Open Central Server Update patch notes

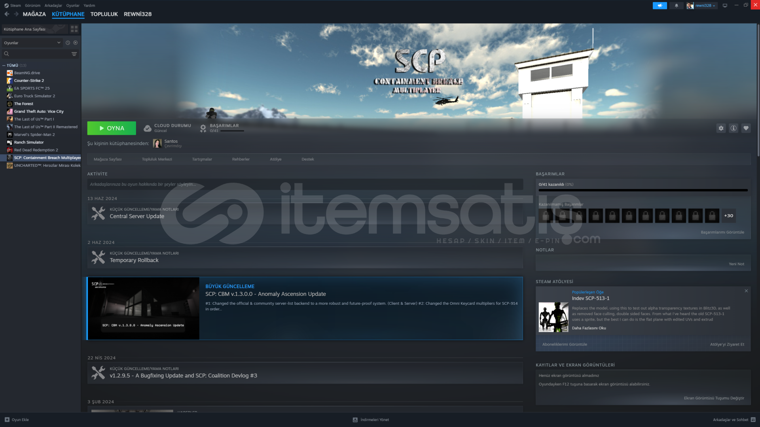pyautogui.click(x=305, y=213)
